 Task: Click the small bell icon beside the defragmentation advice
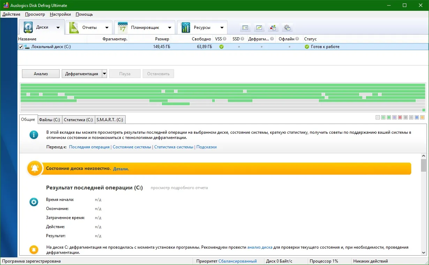click(34, 249)
